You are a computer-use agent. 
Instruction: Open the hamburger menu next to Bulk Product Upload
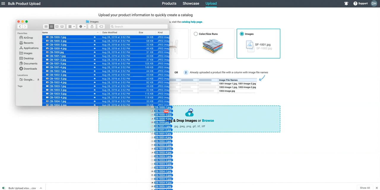click(3, 4)
